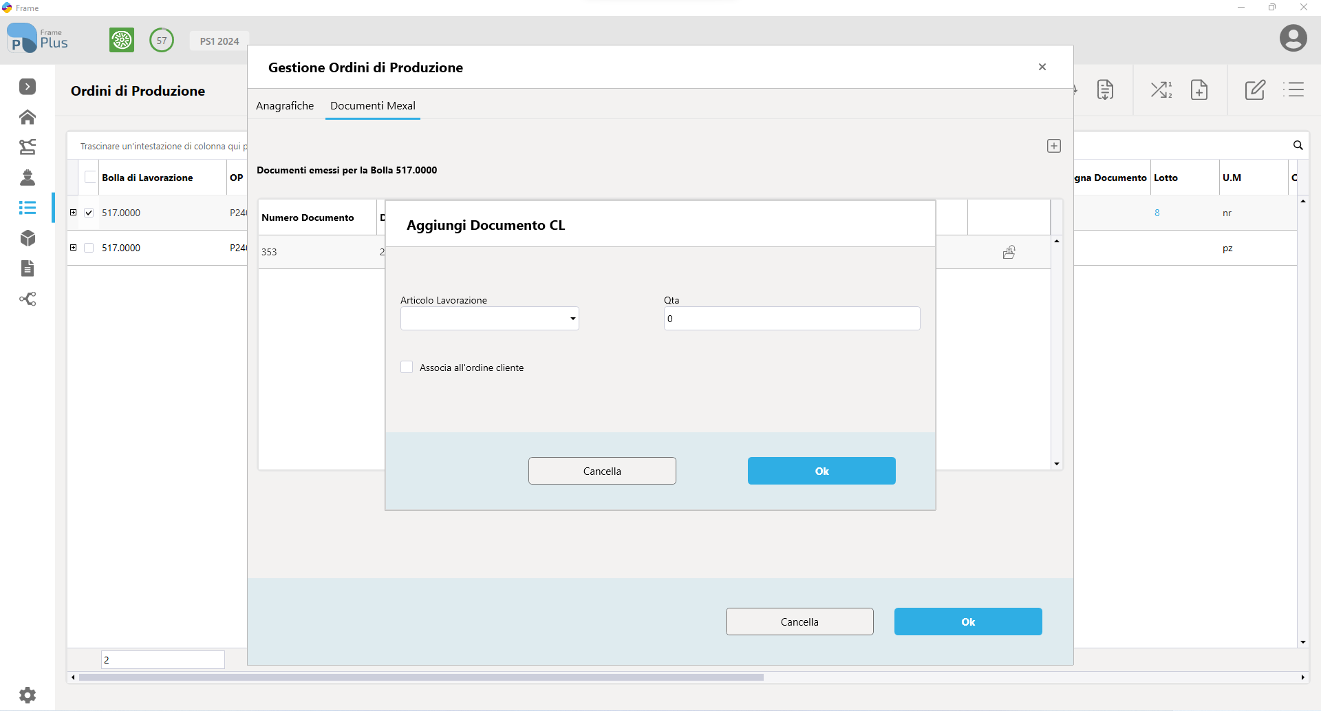Click document number 353 cell
The width and height of the screenshot is (1321, 711).
[317, 252]
